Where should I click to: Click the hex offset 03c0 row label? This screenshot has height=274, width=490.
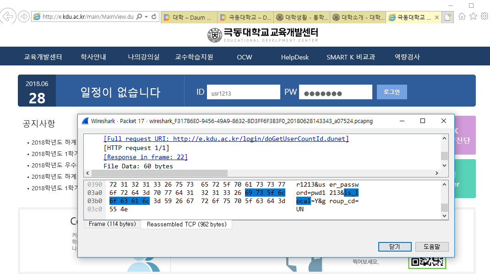(x=95, y=209)
